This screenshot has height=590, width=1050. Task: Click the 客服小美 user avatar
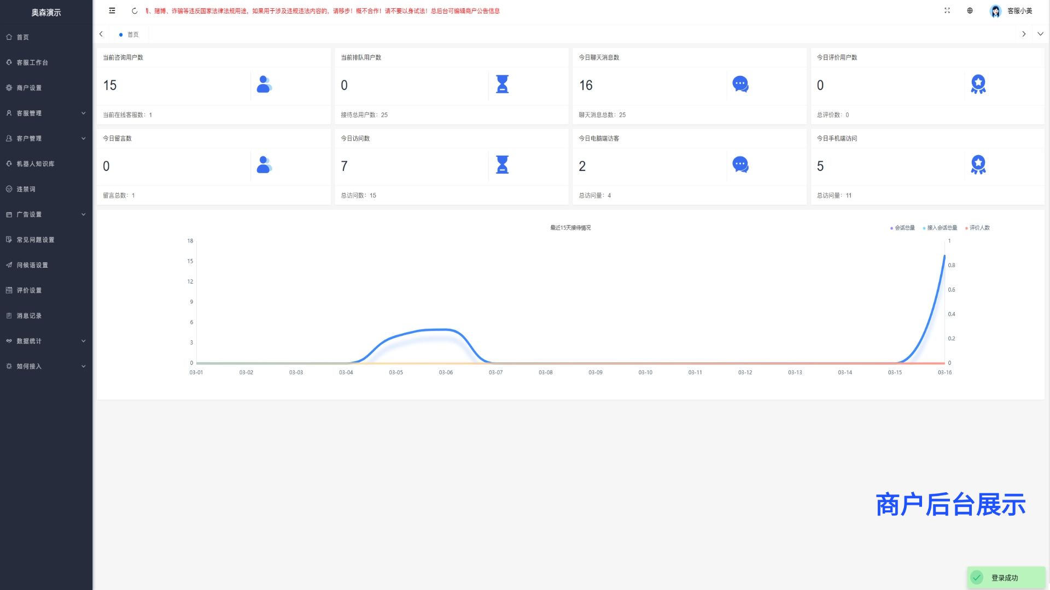(x=995, y=11)
